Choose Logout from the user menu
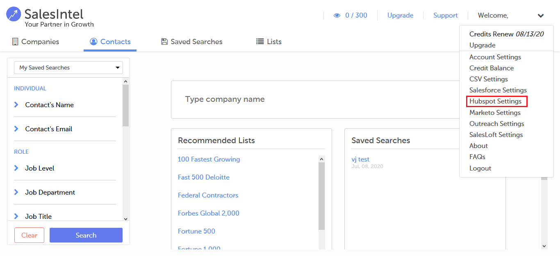 [480, 168]
